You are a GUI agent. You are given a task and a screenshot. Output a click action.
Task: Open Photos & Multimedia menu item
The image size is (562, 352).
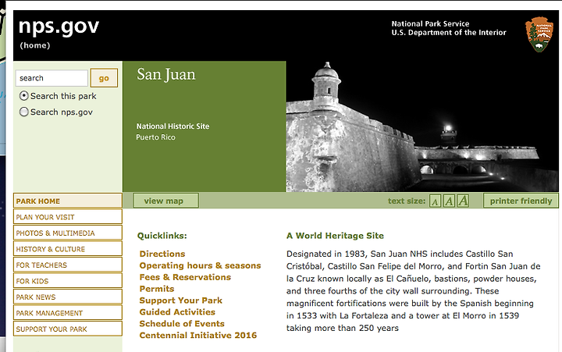(x=68, y=233)
